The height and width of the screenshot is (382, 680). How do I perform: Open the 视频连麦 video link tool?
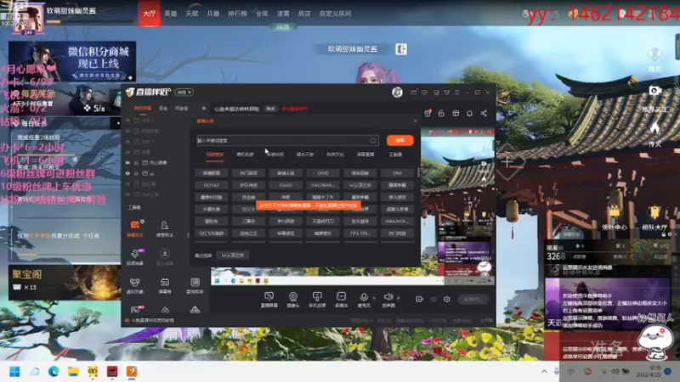tap(135, 256)
